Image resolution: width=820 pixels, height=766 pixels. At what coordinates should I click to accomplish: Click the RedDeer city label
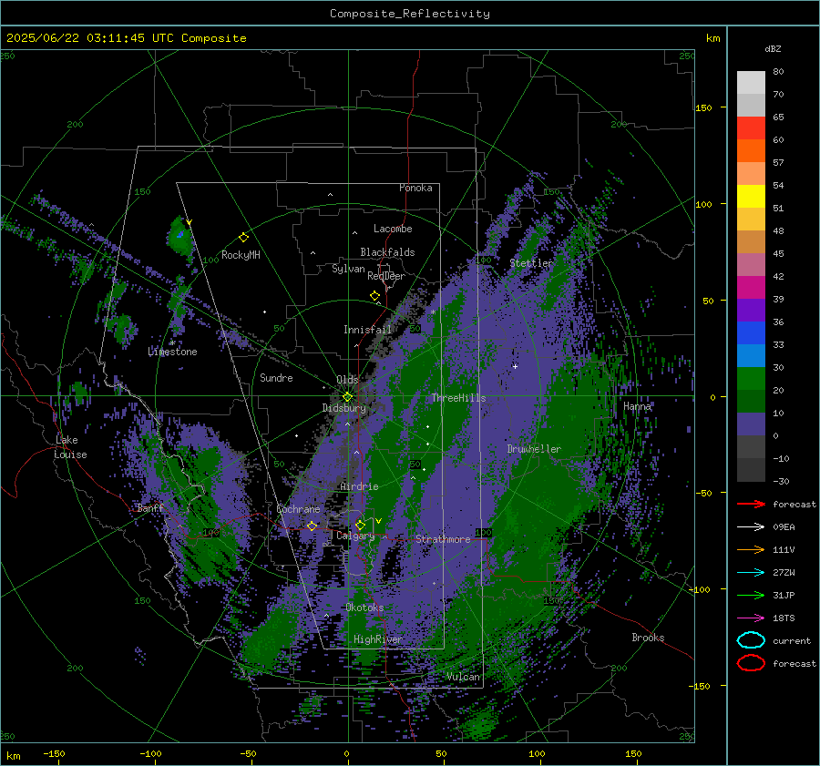coord(386,276)
